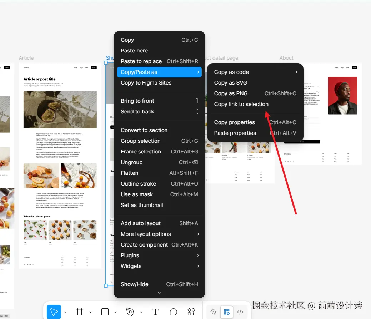Select the Comment tool

(x=174, y=312)
